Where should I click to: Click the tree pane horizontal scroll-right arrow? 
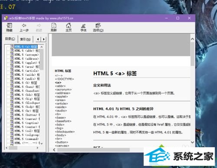37,148
